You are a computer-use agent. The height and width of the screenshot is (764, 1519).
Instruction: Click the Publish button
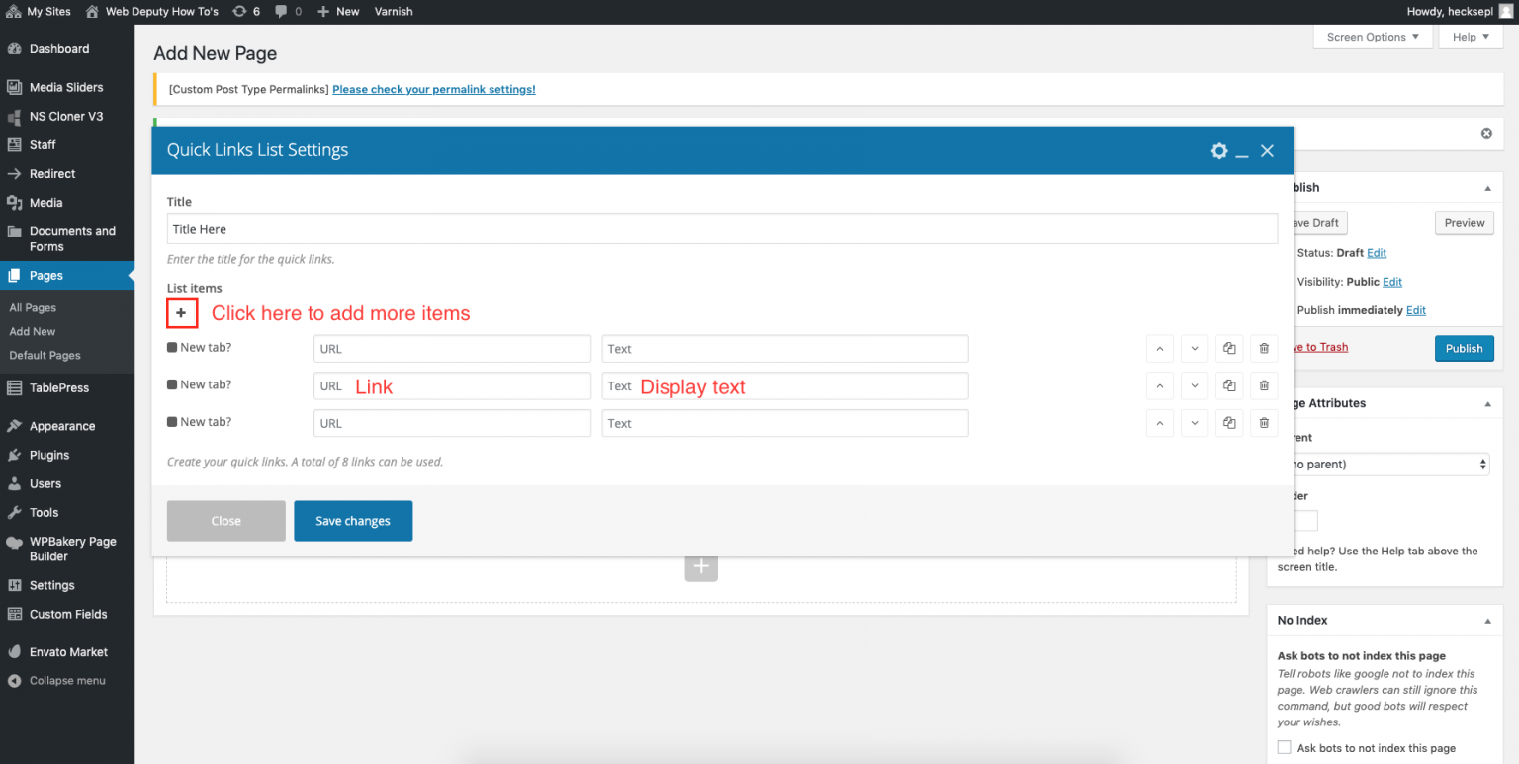[1464, 348]
